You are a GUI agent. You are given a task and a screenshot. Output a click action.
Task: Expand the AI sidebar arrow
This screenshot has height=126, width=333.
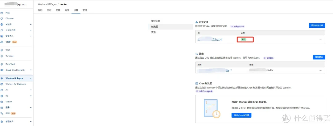click(x=31, y=90)
